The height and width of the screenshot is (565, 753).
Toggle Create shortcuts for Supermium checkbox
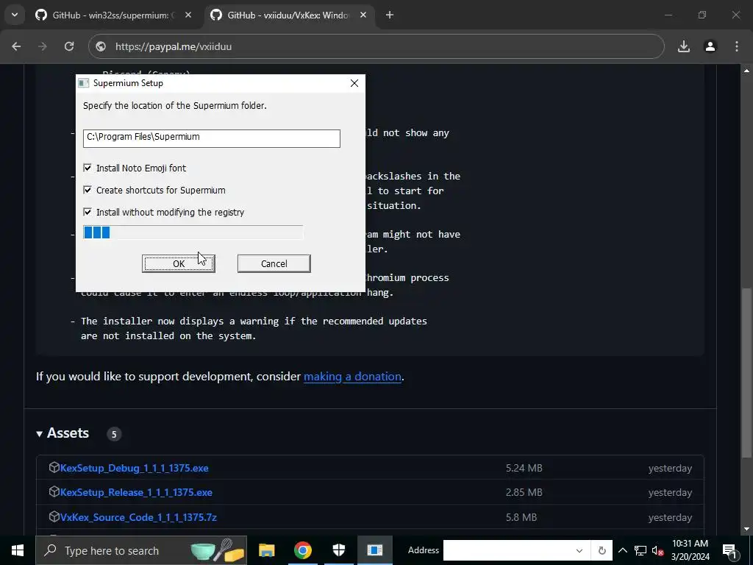tap(88, 190)
